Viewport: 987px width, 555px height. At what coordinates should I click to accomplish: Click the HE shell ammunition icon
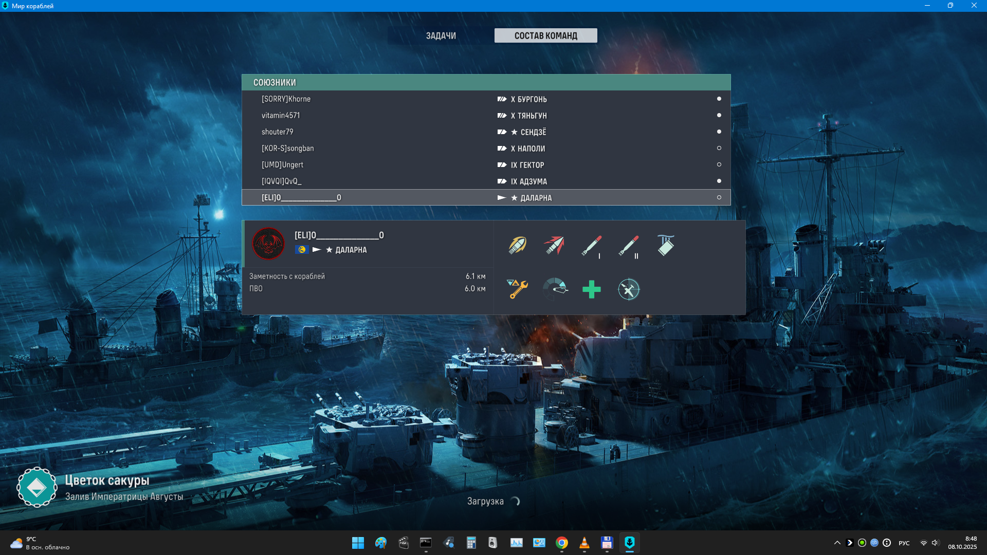tap(517, 245)
